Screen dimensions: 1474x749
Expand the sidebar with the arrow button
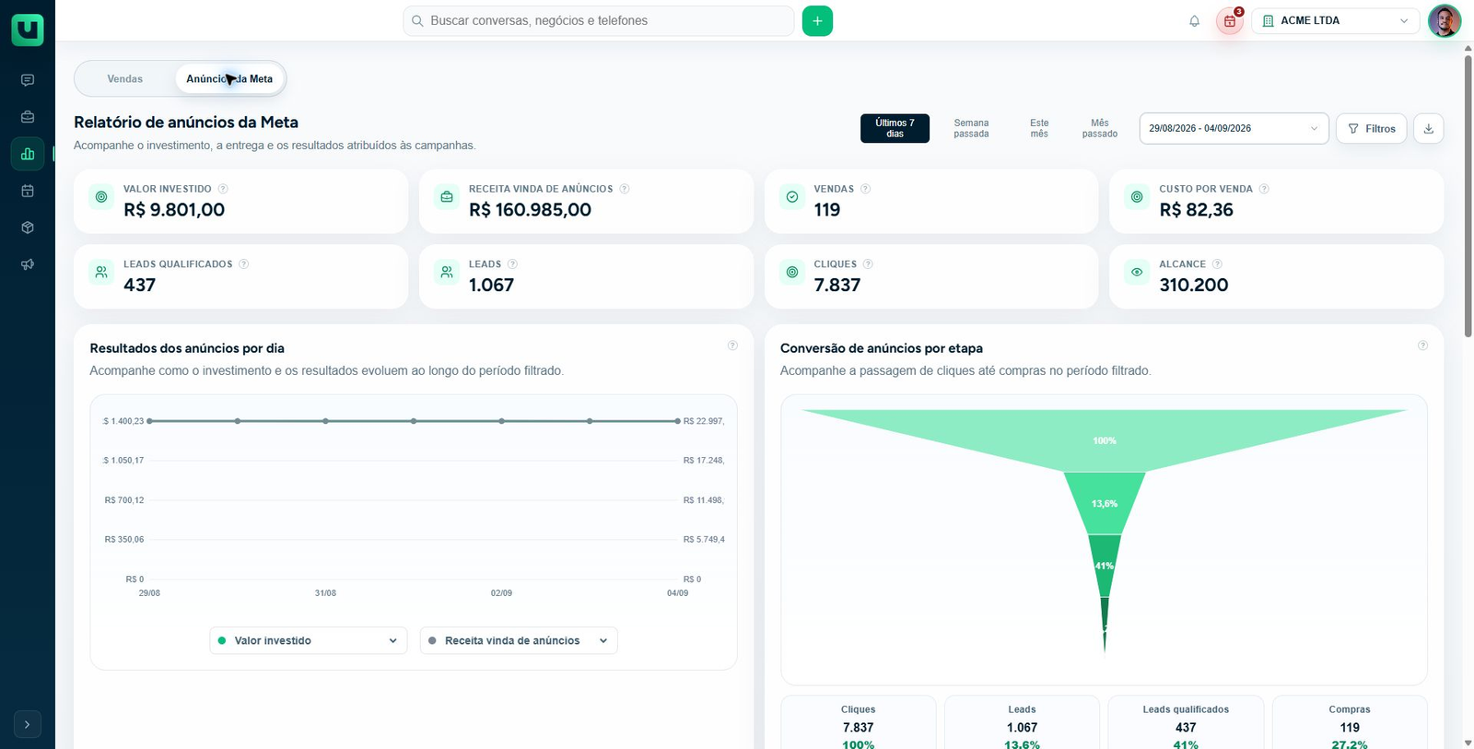[x=28, y=724]
